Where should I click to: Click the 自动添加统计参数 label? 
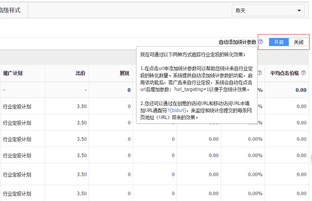[x=238, y=42]
